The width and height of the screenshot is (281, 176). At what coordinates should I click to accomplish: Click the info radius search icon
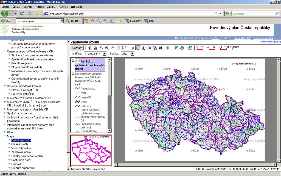point(155,48)
